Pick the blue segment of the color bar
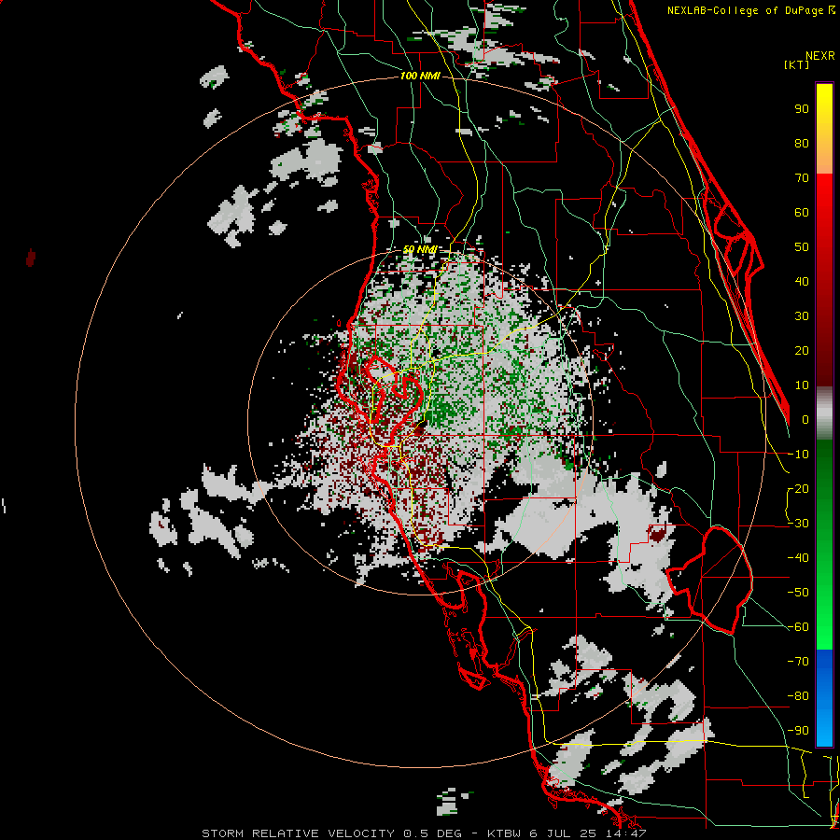The image size is (840, 840). coord(824,698)
